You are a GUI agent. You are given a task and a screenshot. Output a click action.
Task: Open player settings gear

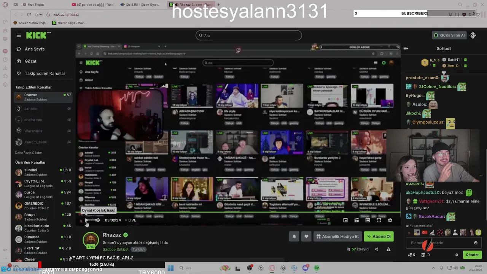pyautogui.click(x=390, y=220)
